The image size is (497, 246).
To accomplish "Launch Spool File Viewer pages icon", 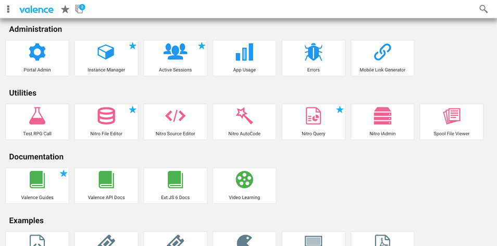I will point(452,116).
